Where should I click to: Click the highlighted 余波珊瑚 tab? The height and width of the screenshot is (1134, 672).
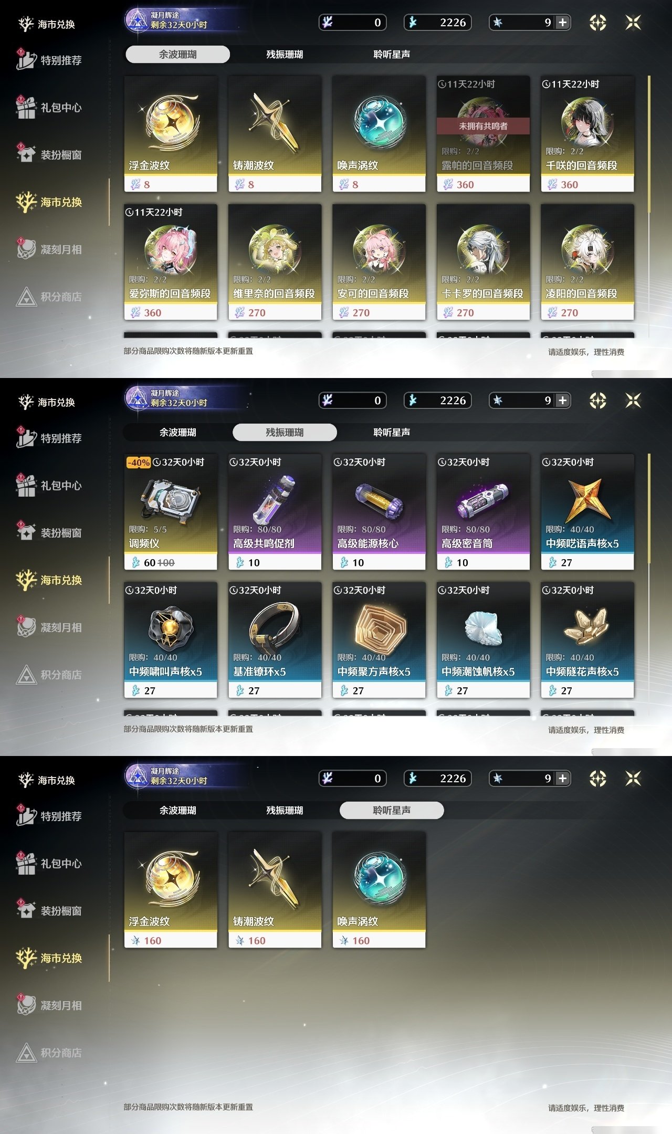(x=177, y=54)
